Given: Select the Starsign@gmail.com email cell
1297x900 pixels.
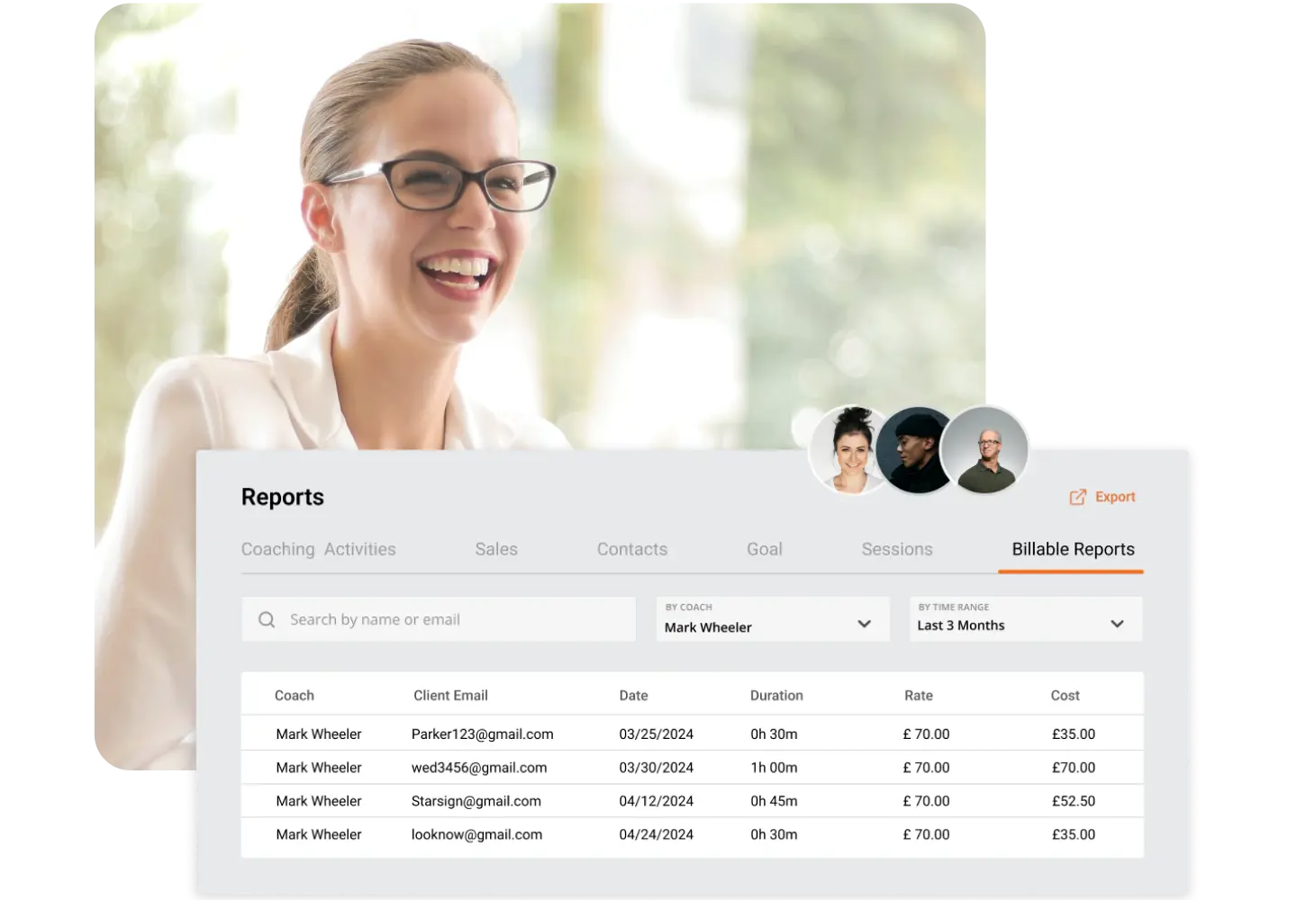Looking at the screenshot, I should click(476, 801).
